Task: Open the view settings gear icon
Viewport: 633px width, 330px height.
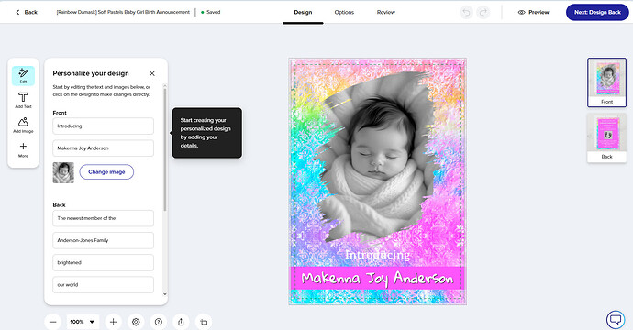Action: [x=136, y=322]
